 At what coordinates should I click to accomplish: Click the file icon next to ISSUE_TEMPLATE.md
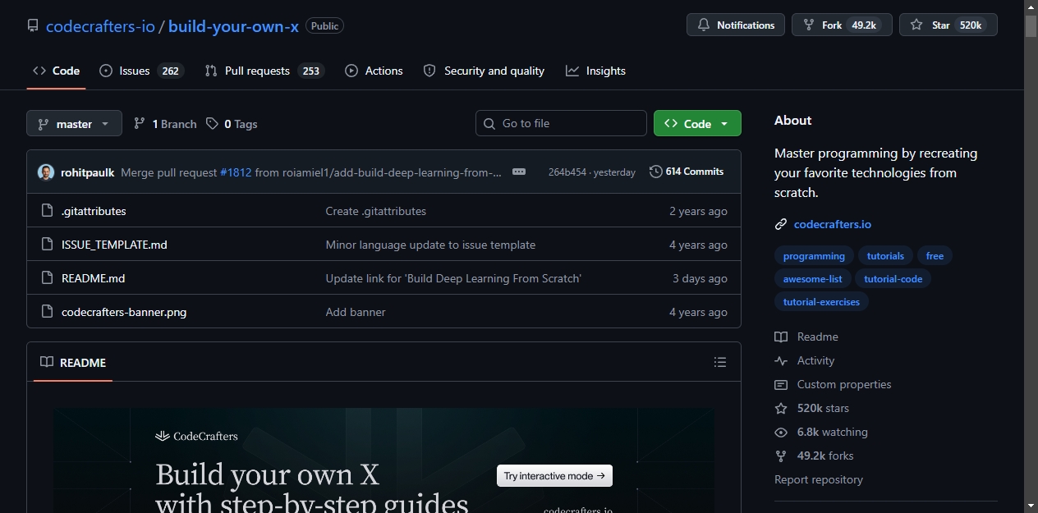point(47,245)
